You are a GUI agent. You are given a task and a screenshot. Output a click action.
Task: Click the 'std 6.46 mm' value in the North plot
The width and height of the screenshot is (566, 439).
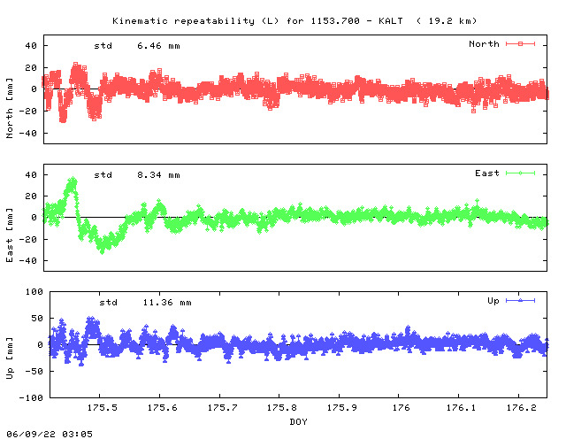pos(137,46)
